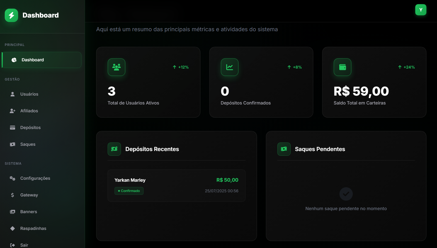Go to Afiliados section
The height and width of the screenshot is (248, 437).
(x=29, y=111)
